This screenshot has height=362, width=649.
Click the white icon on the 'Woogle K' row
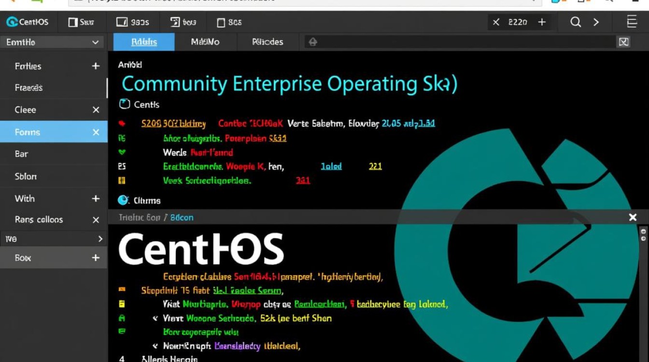[122, 167]
